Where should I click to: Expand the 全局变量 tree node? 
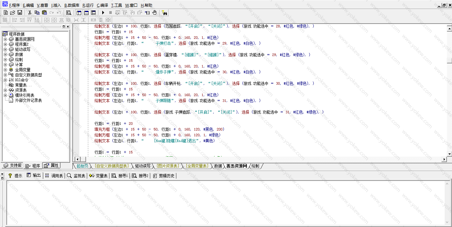[x=5, y=70]
